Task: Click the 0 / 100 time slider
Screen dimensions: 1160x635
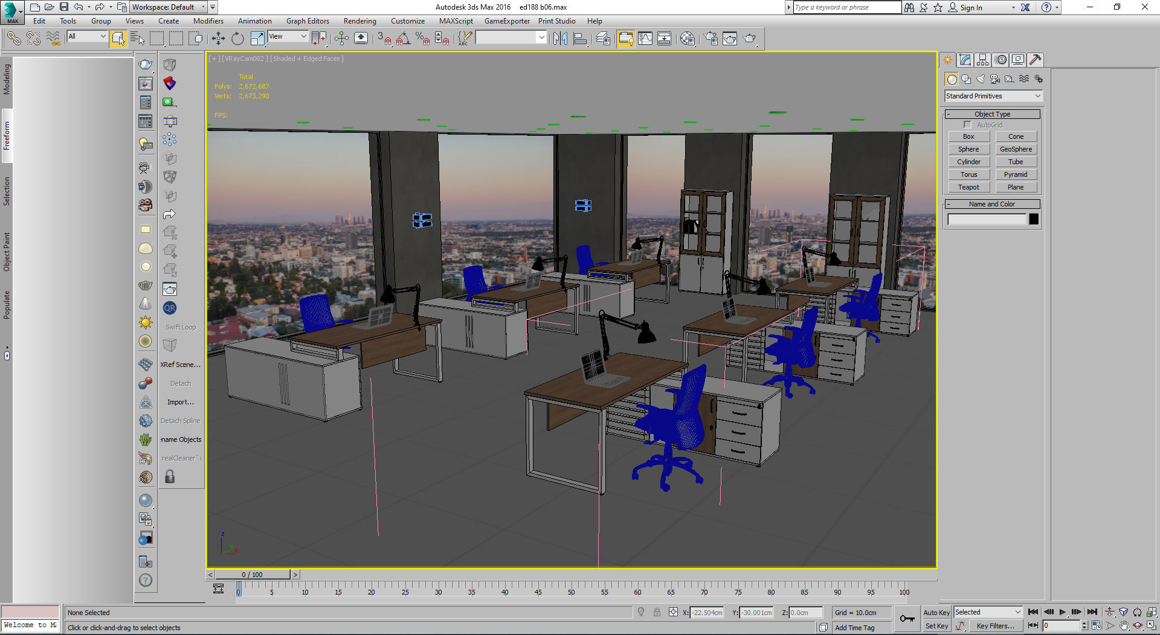Action: [x=253, y=575]
